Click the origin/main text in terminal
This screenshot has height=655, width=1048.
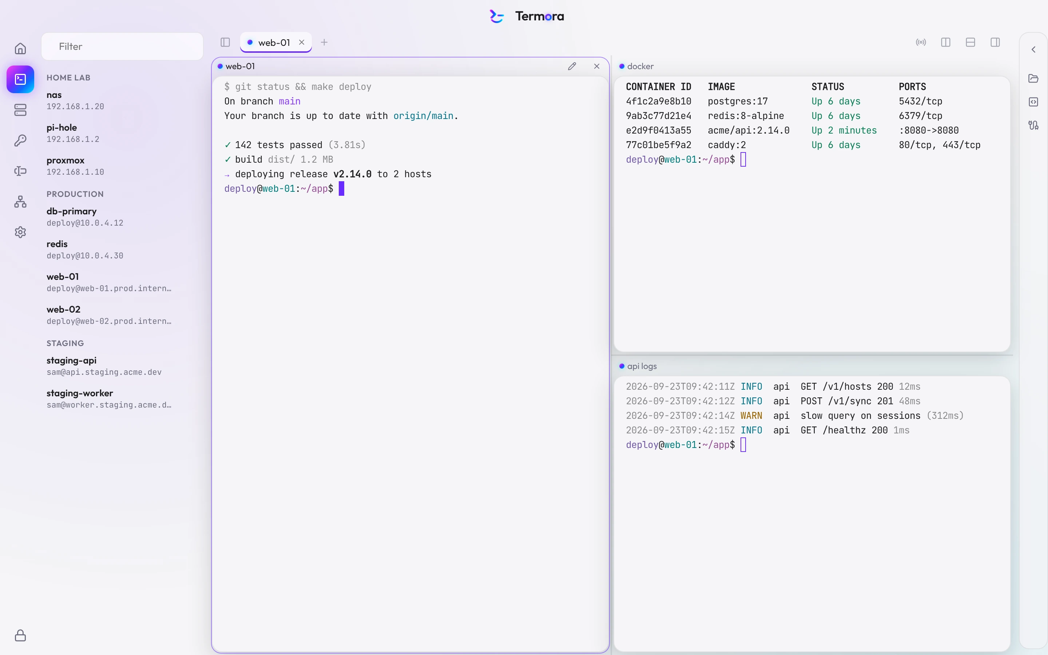(423, 116)
